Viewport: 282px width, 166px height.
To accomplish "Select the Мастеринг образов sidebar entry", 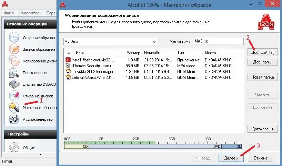I will 40,108.
